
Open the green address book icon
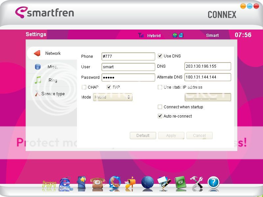(180, 183)
